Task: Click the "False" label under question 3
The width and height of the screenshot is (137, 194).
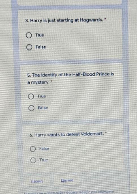Action: 41,47
